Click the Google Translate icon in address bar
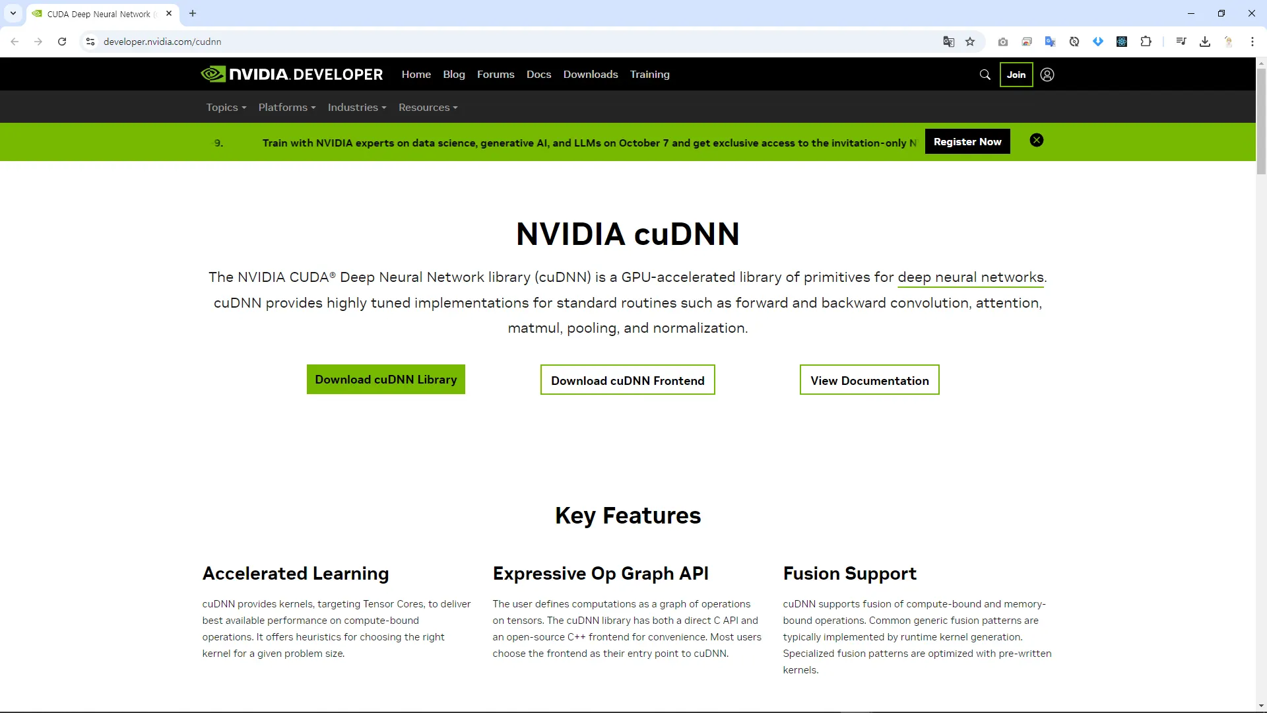Viewport: 1267px width, 713px height. 948,42
